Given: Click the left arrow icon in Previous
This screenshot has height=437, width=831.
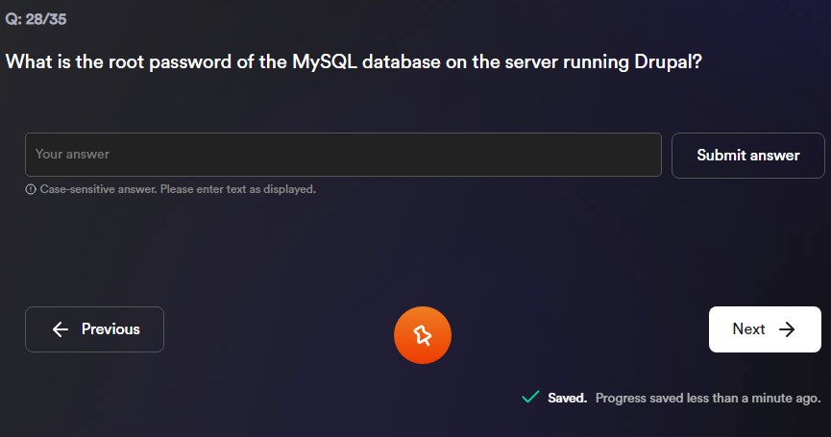Looking at the screenshot, I should [x=61, y=329].
